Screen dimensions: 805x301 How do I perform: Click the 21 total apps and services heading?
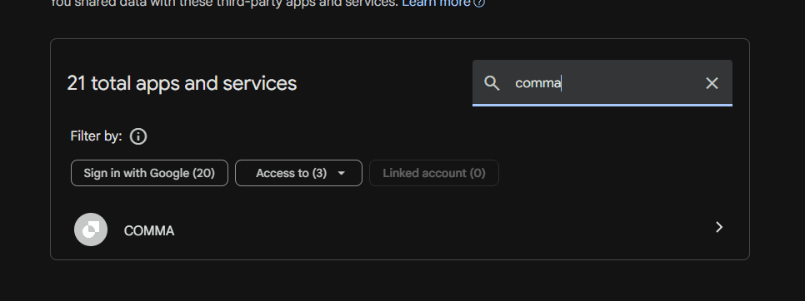pyautogui.click(x=182, y=83)
